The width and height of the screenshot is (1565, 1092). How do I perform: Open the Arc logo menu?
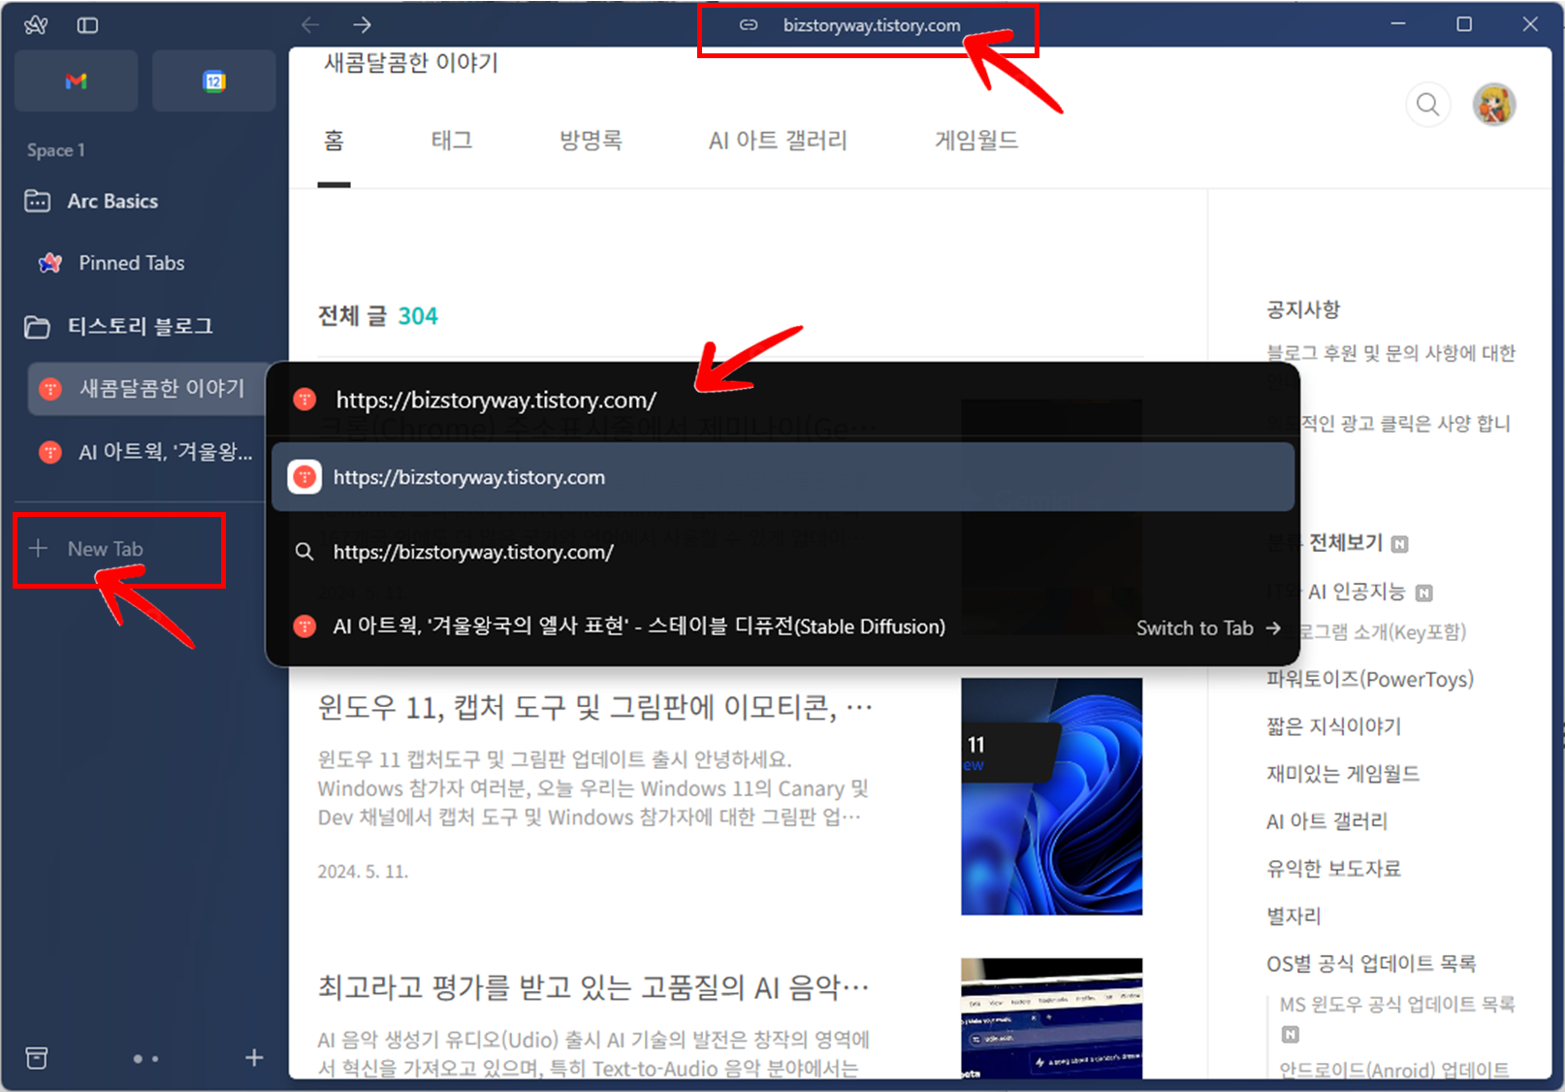[36, 25]
